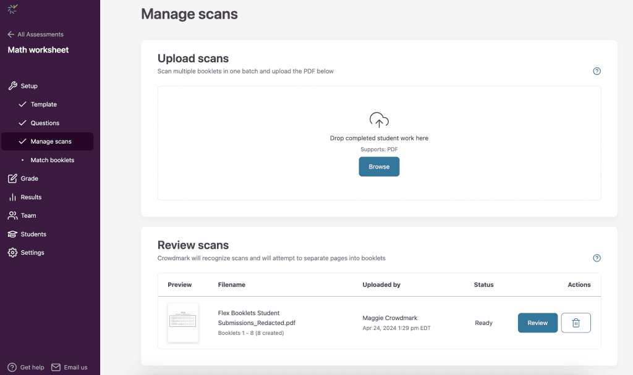Select Match booklets in sidebar
This screenshot has height=375, width=633.
pyautogui.click(x=52, y=160)
